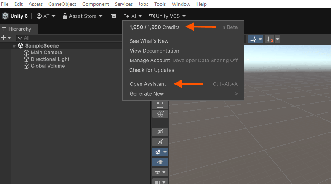Open the Tools menu
The height and width of the screenshot is (184, 331).
point(160,4)
